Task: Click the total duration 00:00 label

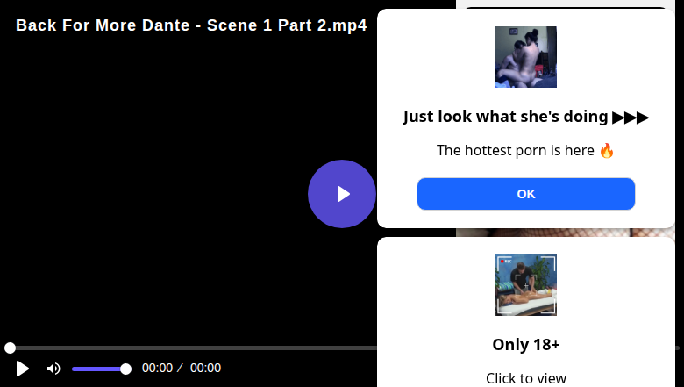Action: click(205, 369)
